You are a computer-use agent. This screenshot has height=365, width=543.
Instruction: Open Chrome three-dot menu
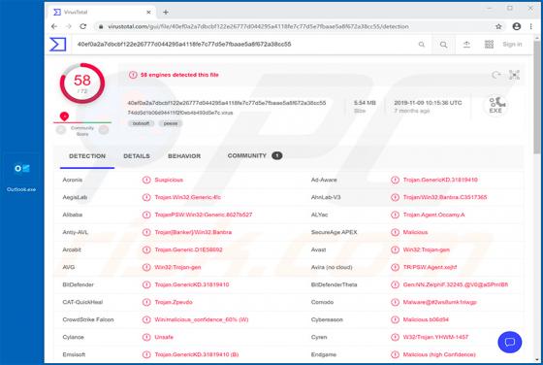click(x=531, y=26)
